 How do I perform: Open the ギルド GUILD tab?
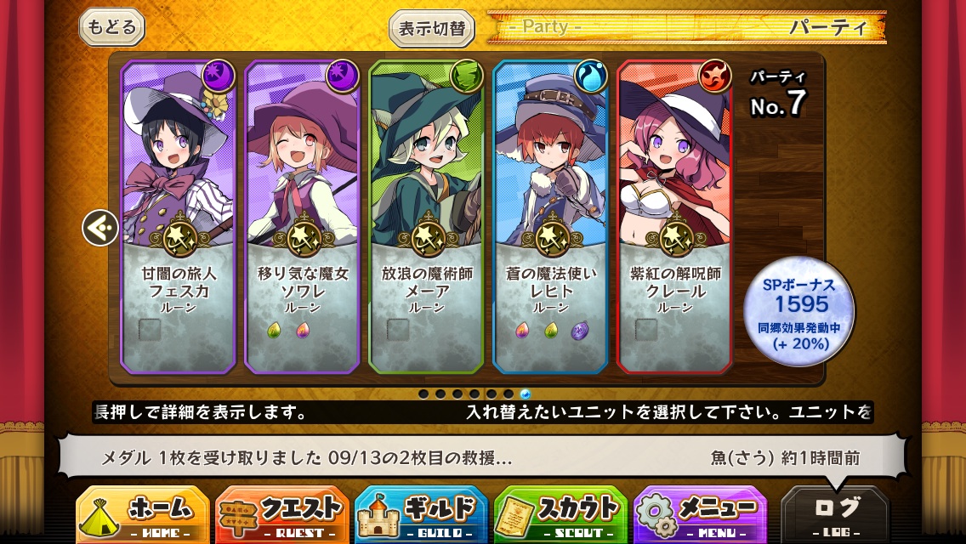click(x=422, y=515)
